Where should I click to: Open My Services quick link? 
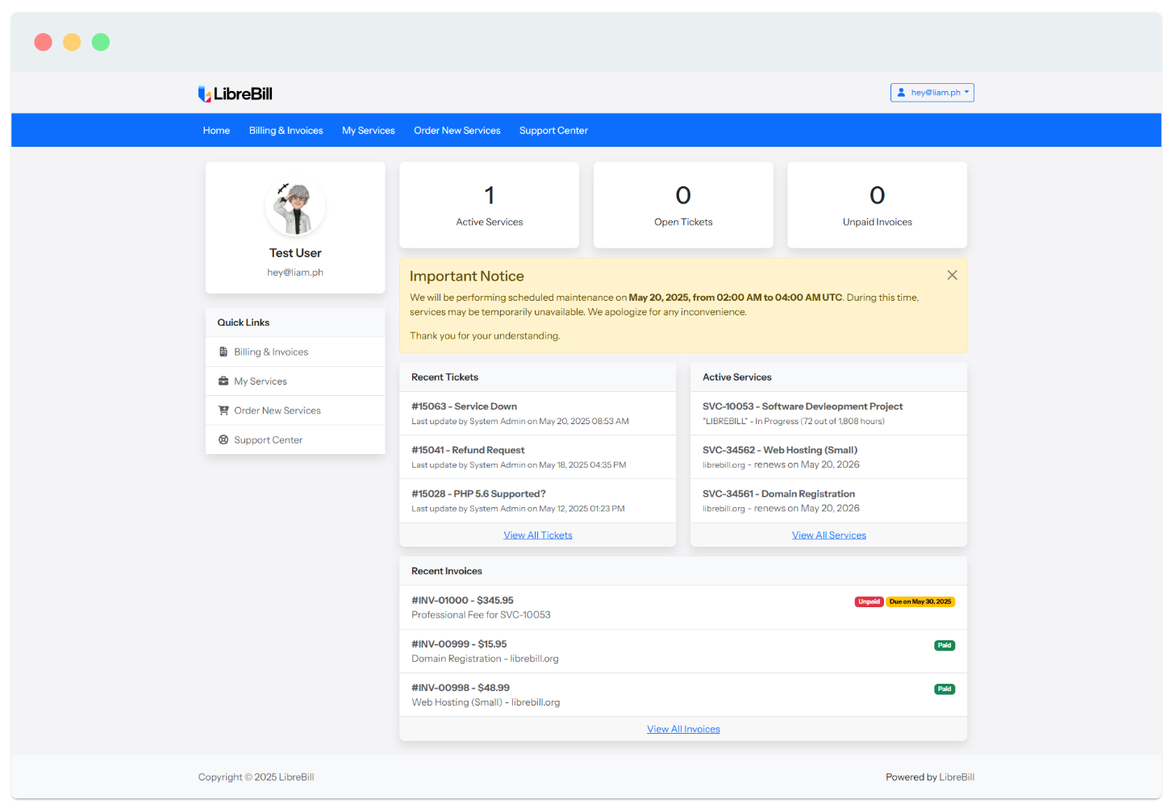[295, 381]
